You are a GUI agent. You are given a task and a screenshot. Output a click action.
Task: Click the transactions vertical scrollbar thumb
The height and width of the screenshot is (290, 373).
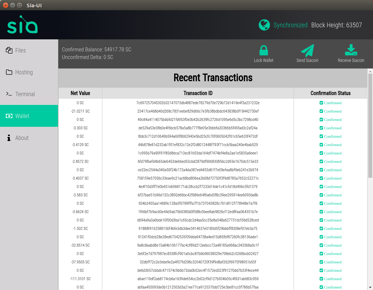click(370, 126)
